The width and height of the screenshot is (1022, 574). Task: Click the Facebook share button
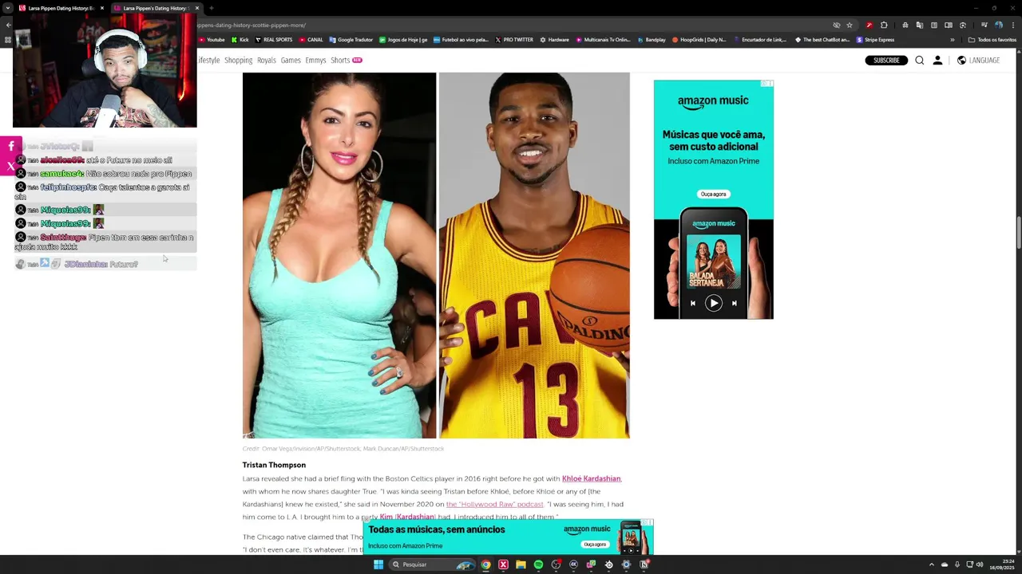[x=10, y=147]
